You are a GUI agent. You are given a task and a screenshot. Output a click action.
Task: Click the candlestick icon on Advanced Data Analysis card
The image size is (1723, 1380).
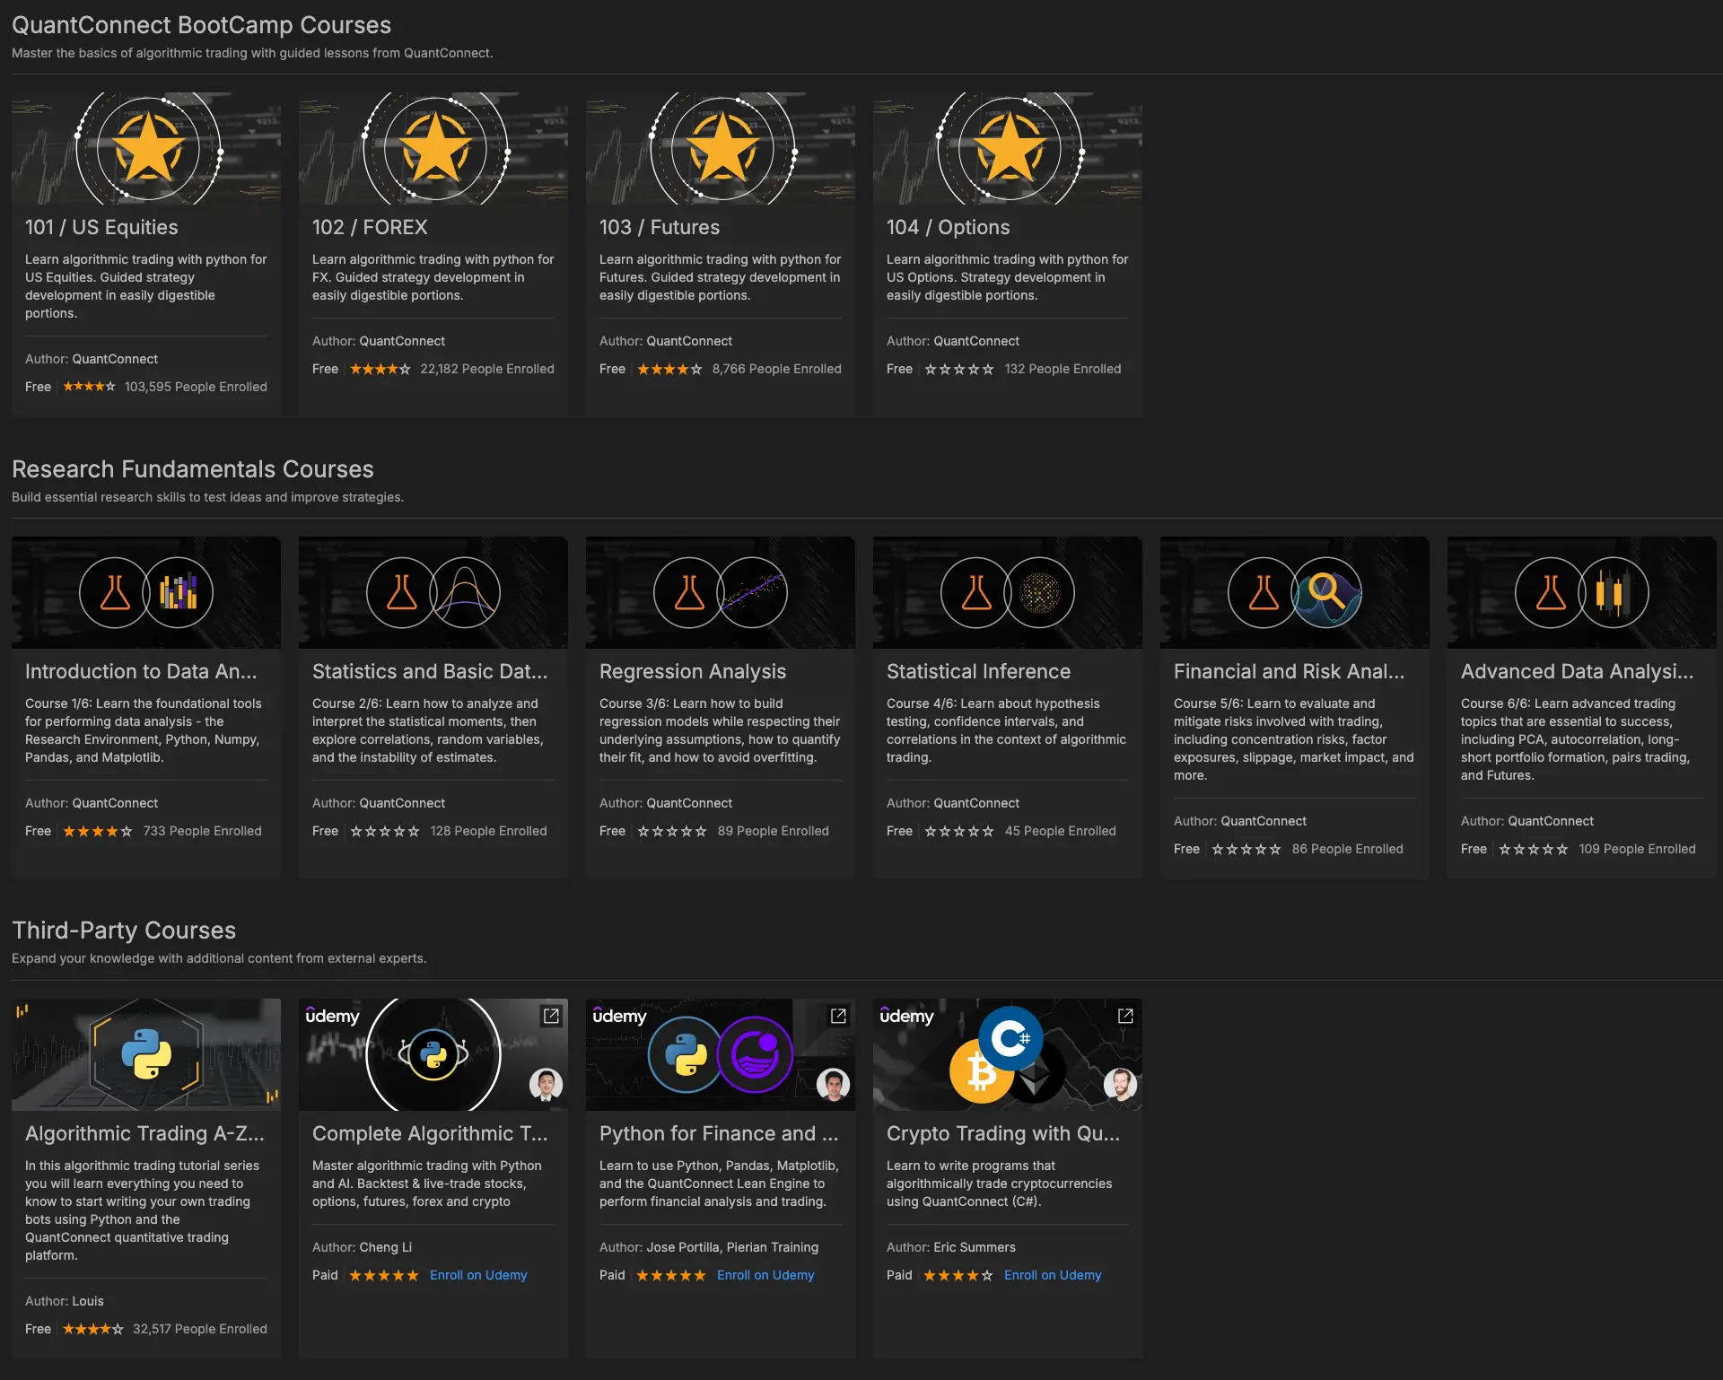point(1613,593)
